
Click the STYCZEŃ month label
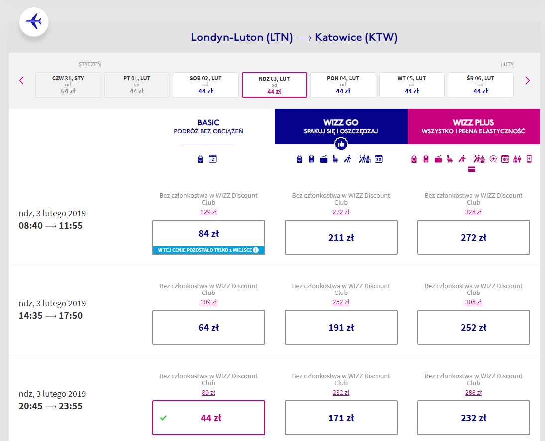[x=90, y=64]
